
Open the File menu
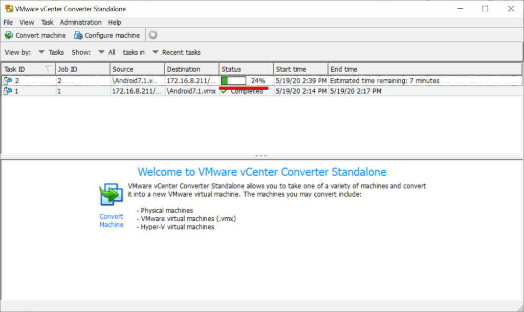8,23
